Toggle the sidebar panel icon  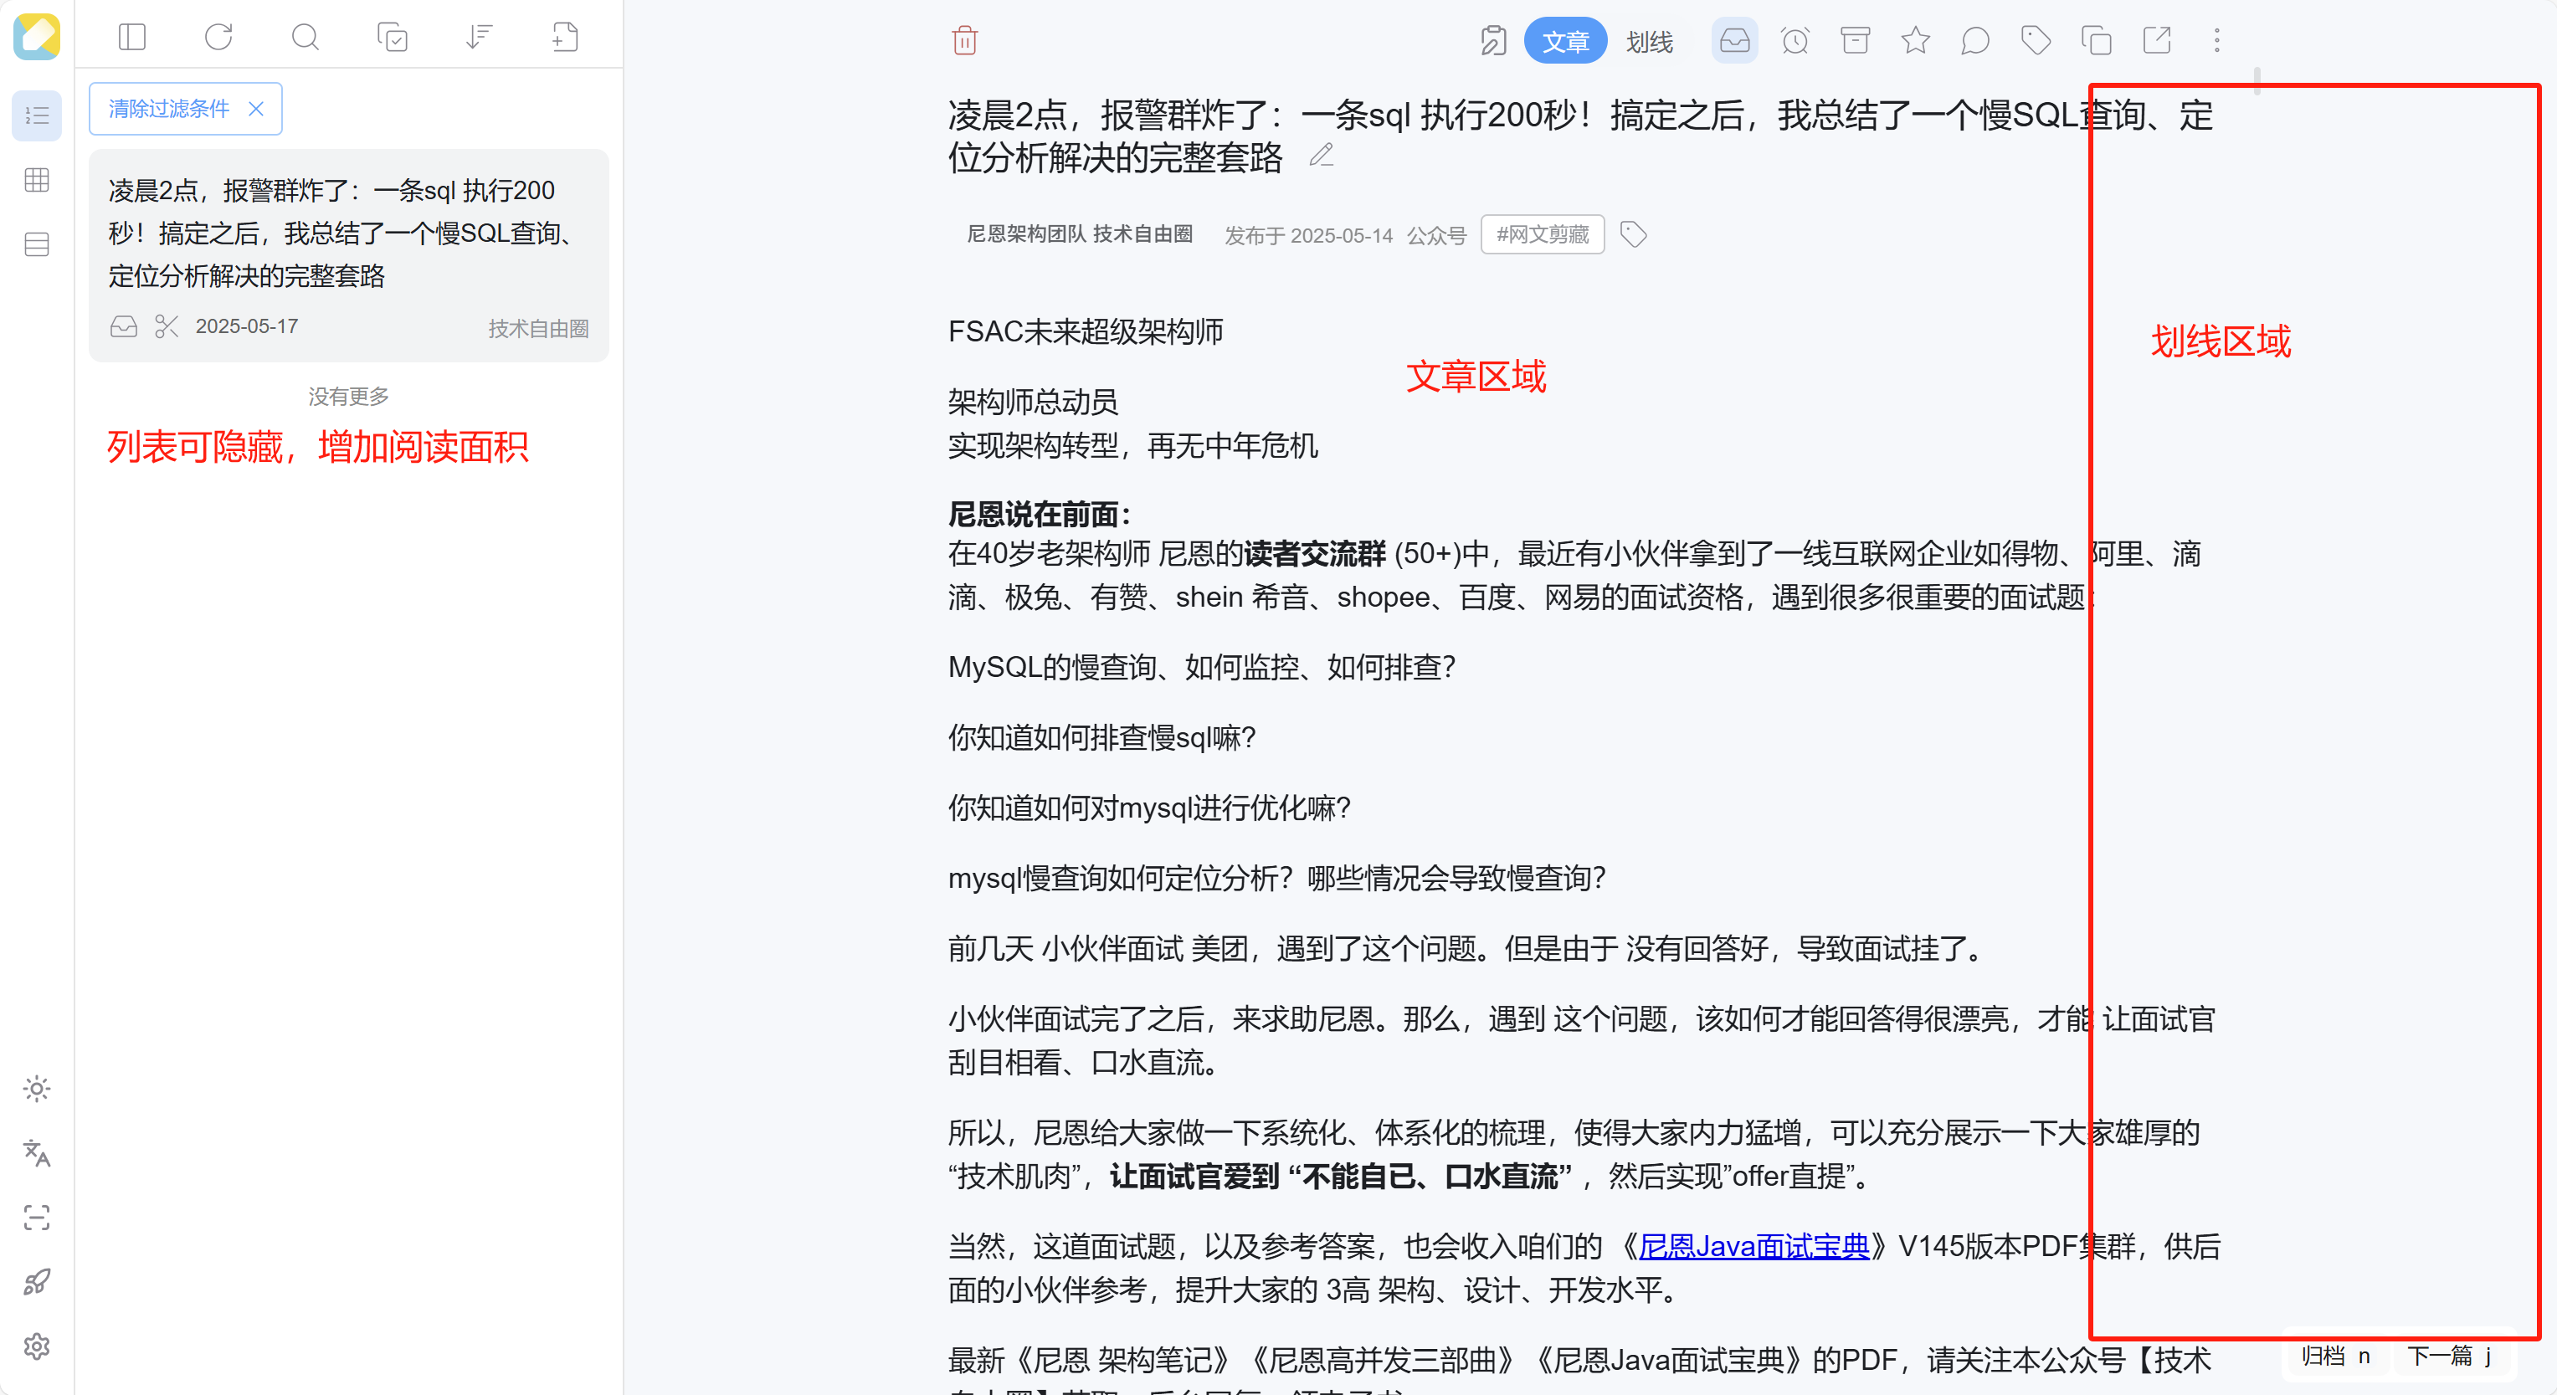click(x=132, y=38)
